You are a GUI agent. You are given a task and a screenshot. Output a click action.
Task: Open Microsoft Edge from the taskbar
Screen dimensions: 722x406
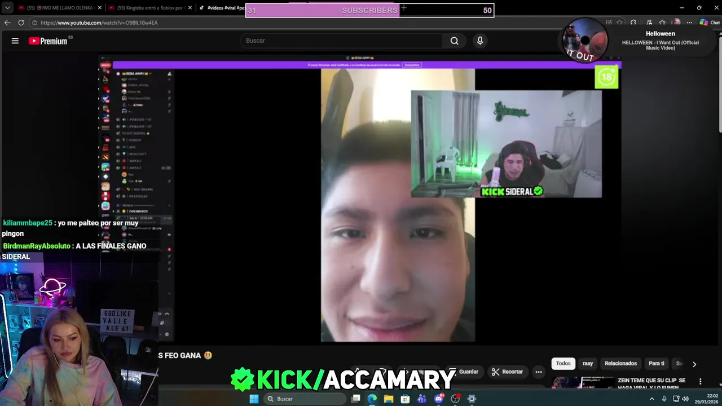click(x=372, y=399)
